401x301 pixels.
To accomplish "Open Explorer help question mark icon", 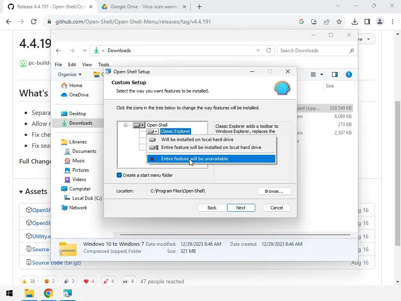I will point(349,74).
